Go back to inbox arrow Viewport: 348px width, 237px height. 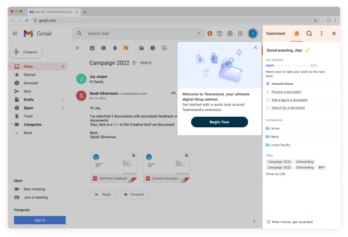pos(78,48)
